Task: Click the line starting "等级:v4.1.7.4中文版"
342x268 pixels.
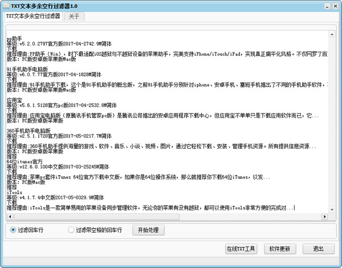Action: (55, 198)
